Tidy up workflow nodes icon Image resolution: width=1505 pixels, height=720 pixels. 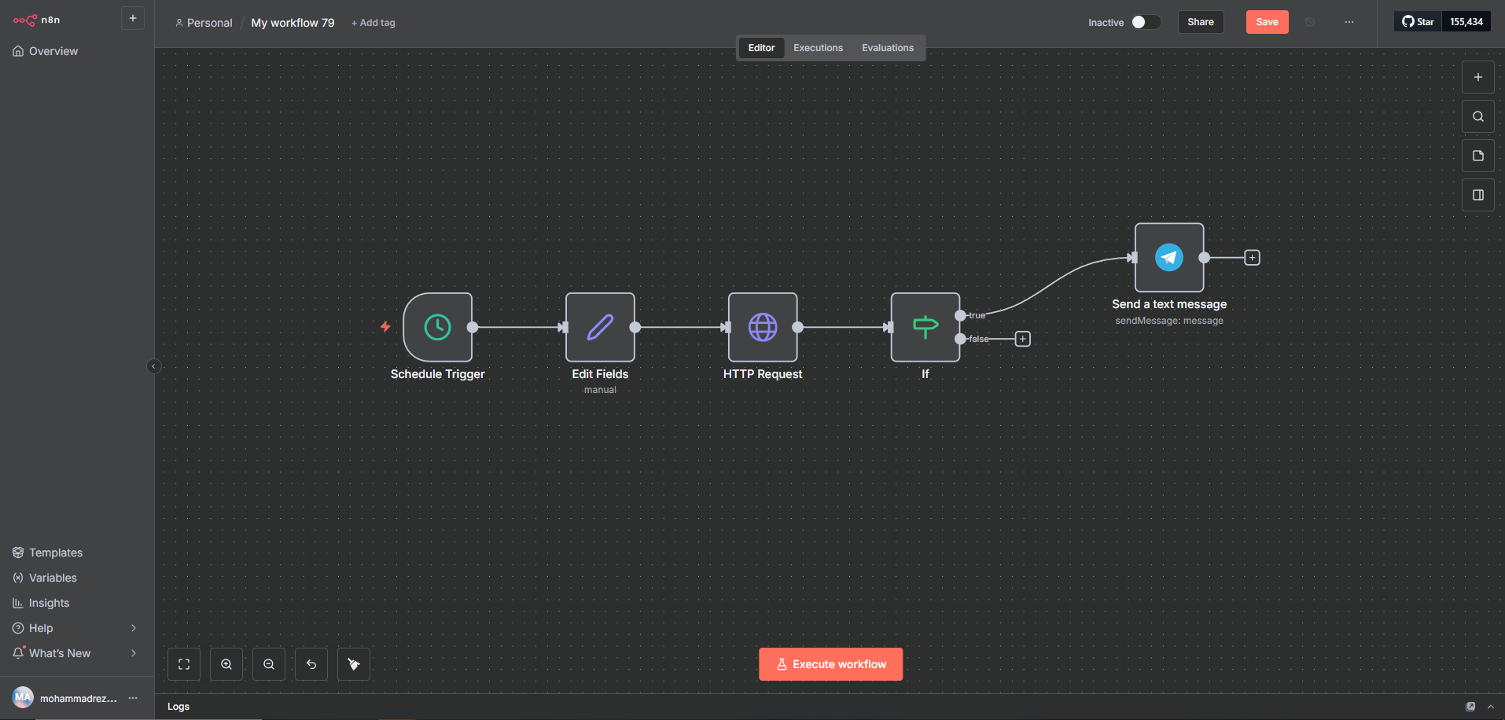point(354,664)
